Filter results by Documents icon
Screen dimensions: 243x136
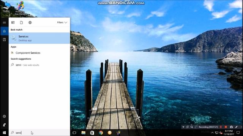[21, 23]
